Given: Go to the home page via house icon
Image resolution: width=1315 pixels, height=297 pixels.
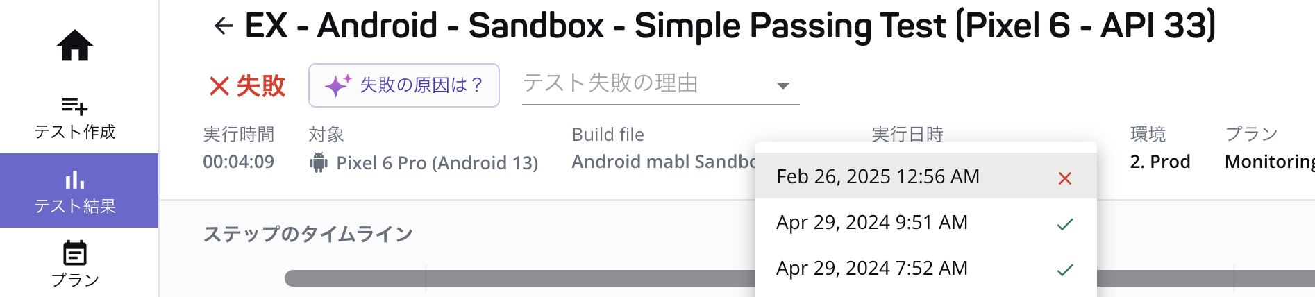Looking at the screenshot, I should coord(75,46).
